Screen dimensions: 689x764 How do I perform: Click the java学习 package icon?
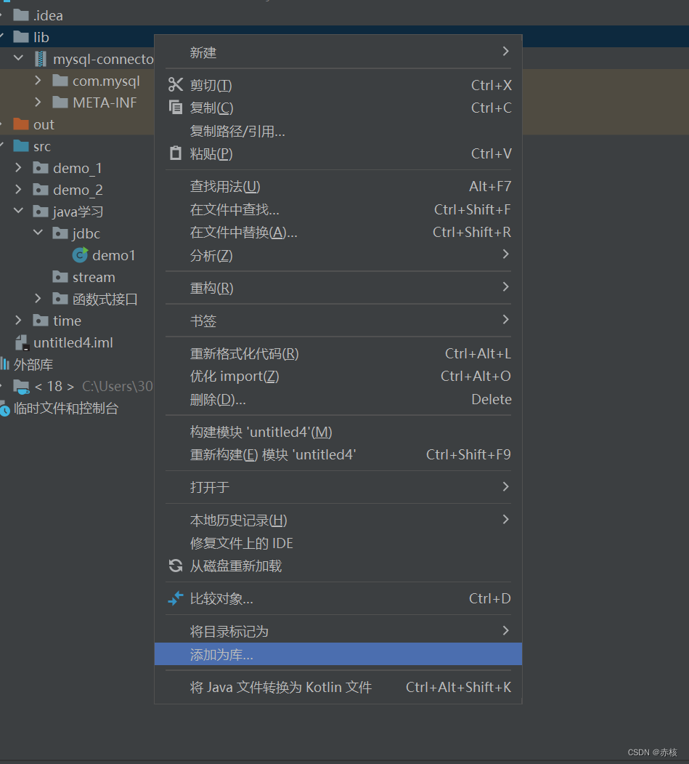(41, 212)
